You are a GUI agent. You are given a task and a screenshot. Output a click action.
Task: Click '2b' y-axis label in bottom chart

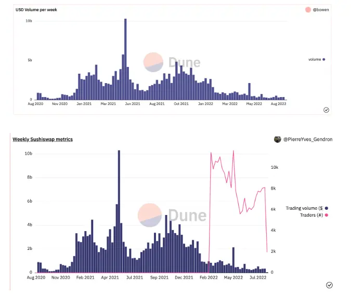pyautogui.click(x=30, y=249)
